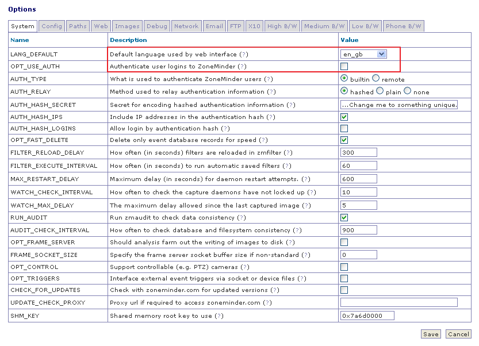
Task: Open help (?) for OPT_FRAME_SERVER
Action: coord(290,243)
